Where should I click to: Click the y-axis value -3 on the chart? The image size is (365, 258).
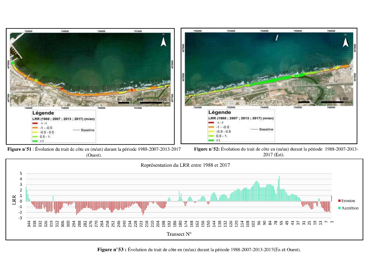pos(20,218)
